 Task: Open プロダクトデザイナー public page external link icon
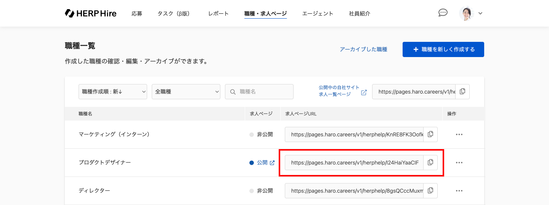(272, 163)
